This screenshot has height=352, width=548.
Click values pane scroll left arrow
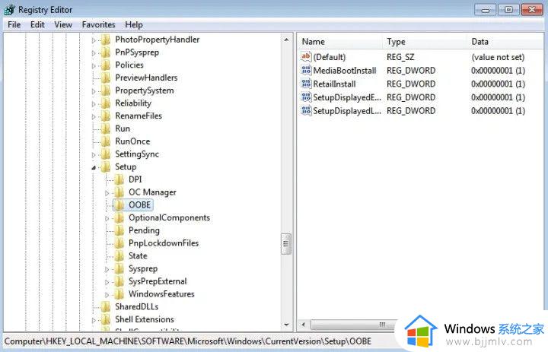pos(304,325)
